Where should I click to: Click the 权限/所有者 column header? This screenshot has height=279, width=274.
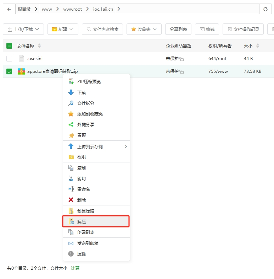220,46
